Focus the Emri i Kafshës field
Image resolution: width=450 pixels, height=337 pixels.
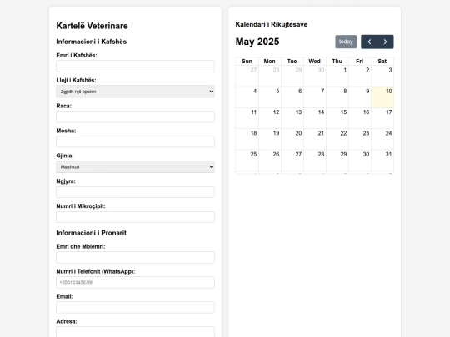pyautogui.click(x=135, y=67)
